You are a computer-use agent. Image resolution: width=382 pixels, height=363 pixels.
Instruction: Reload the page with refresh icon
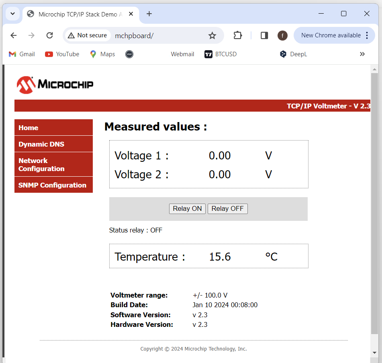tap(50, 36)
